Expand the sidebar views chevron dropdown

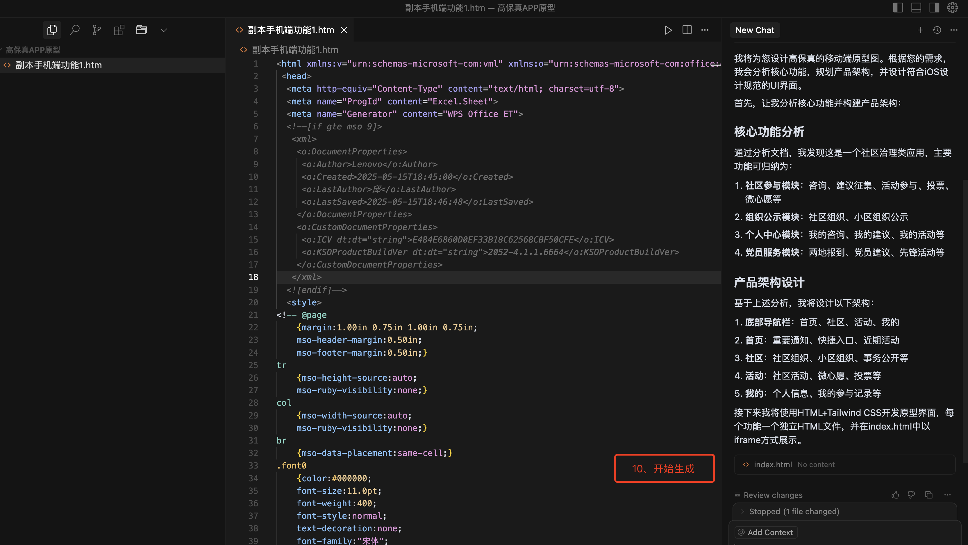click(x=163, y=30)
